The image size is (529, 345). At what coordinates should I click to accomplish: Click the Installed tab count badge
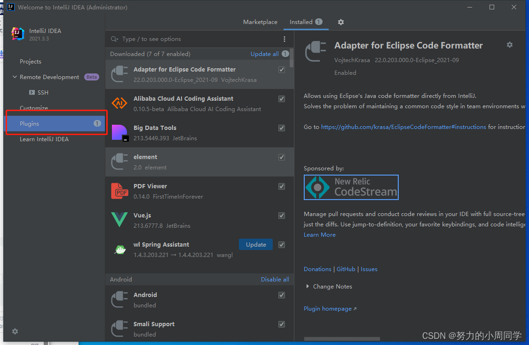tap(318, 22)
